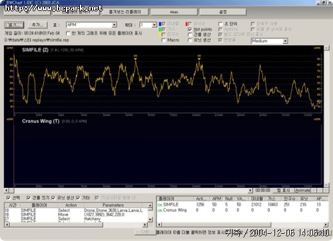The width and height of the screenshot is (333, 241).
Task: Click the Null column header in player stats
Action: click(228, 199)
